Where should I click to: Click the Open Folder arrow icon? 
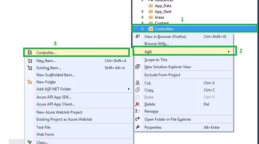coord(137,119)
